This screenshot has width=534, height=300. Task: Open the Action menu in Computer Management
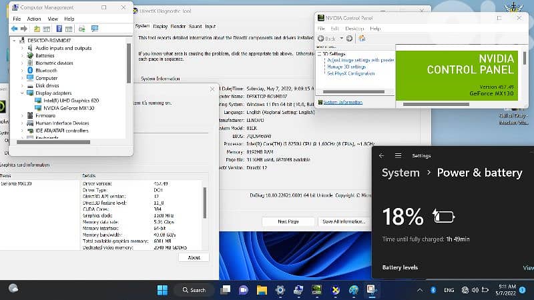[x=34, y=19]
